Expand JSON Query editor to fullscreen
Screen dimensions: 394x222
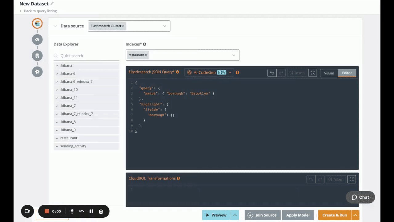click(x=312, y=73)
